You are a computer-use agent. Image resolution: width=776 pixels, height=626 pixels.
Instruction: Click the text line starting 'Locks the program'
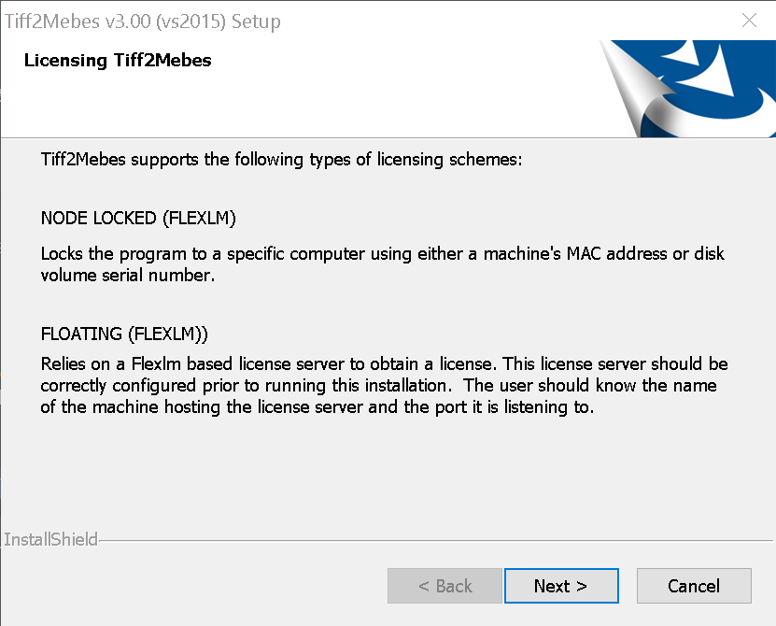[x=383, y=253]
